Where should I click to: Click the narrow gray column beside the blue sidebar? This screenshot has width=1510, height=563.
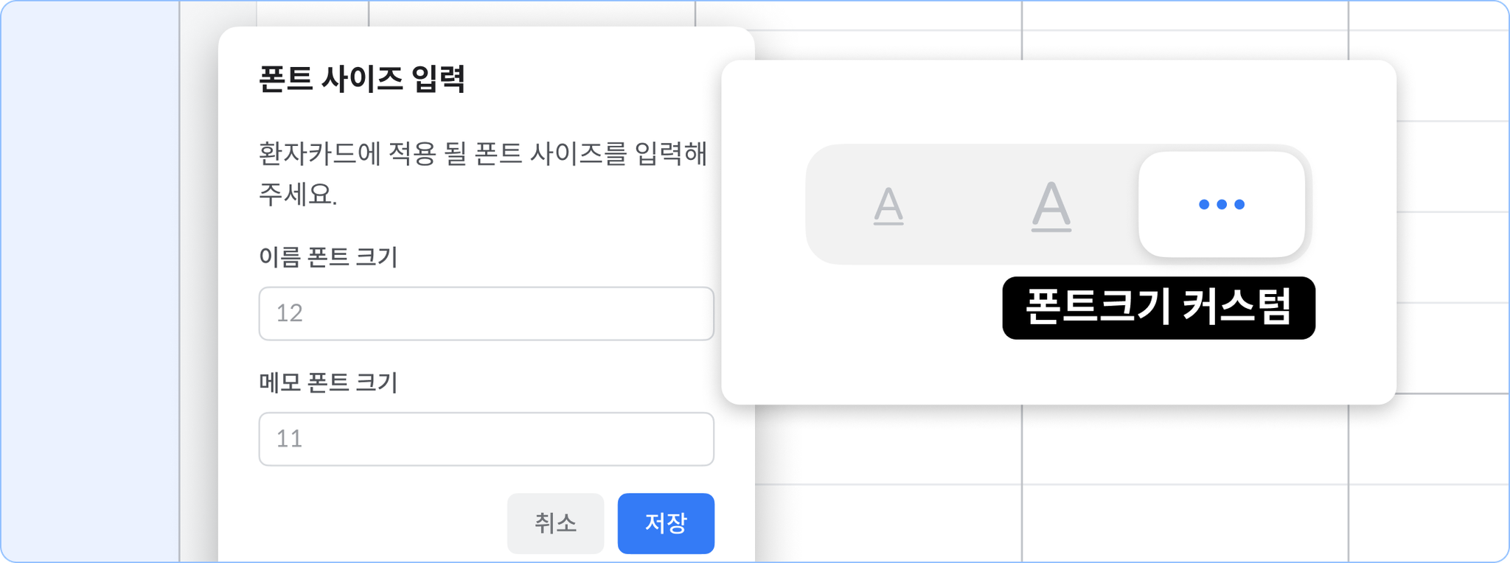click(x=199, y=295)
